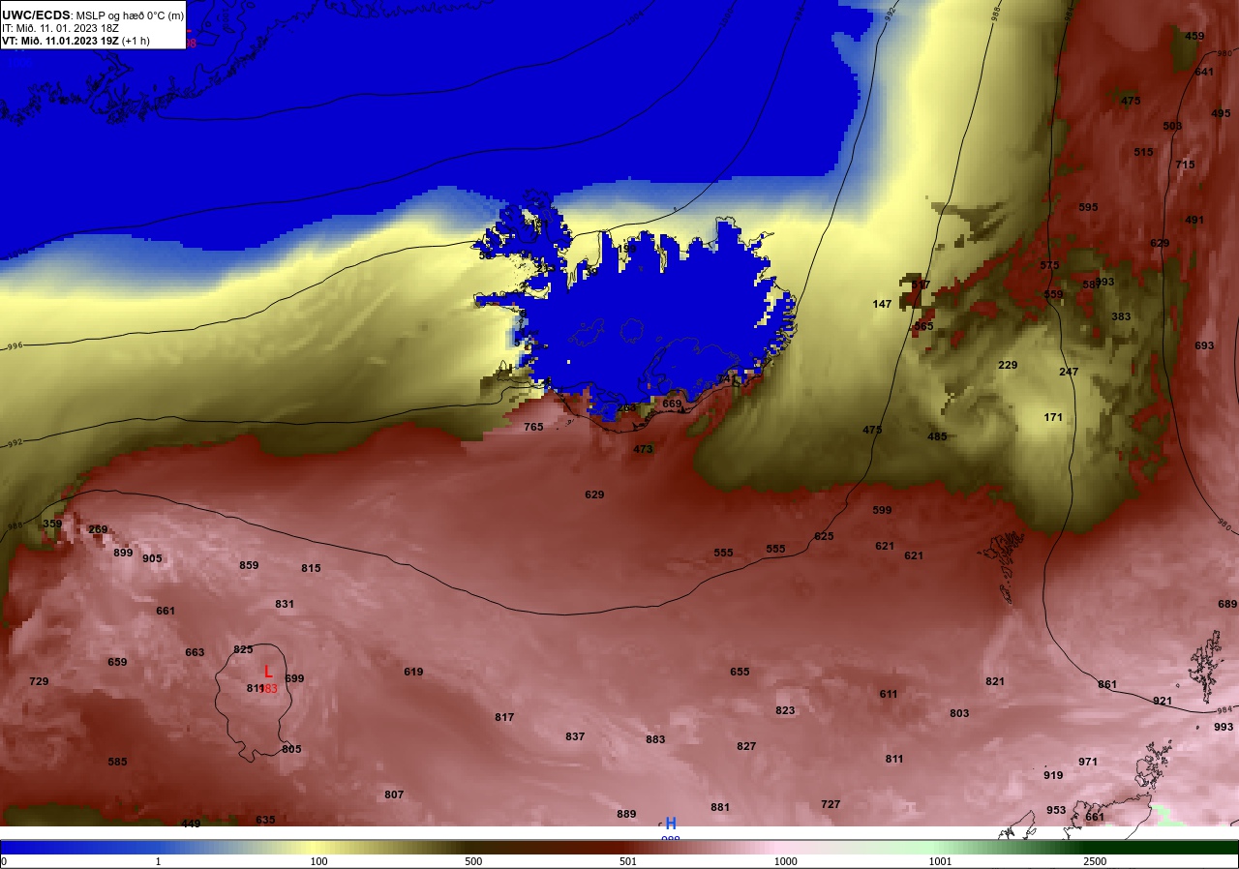The width and height of the screenshot is (1239, 869).
Task: Click the height value 663
Action: [195, 652]
